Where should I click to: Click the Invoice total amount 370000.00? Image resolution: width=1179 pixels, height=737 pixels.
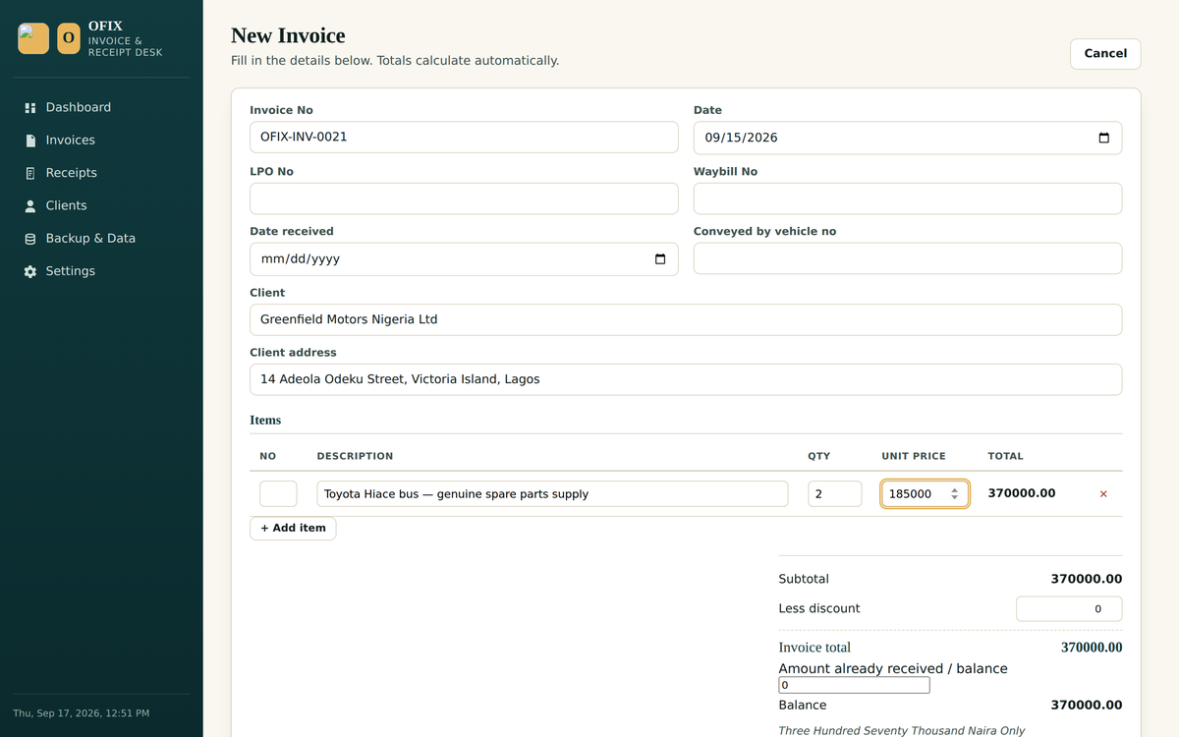[1092, 648]
